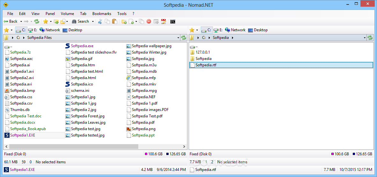Select the C: drive in right panel

coord(207,30)
